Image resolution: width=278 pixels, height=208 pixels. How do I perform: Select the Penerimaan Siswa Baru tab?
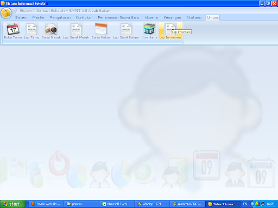[x=118, y=17]
